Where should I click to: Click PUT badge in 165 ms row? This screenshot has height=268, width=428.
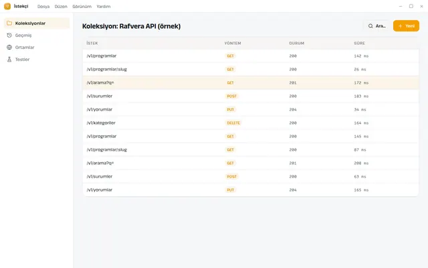coord(230,190)
